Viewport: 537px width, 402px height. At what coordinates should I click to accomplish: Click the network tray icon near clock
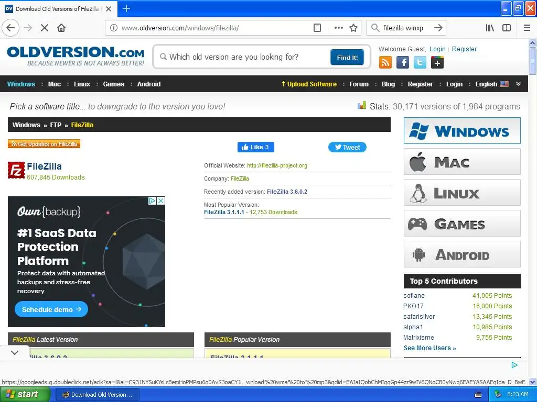click(x=498, y=394)
